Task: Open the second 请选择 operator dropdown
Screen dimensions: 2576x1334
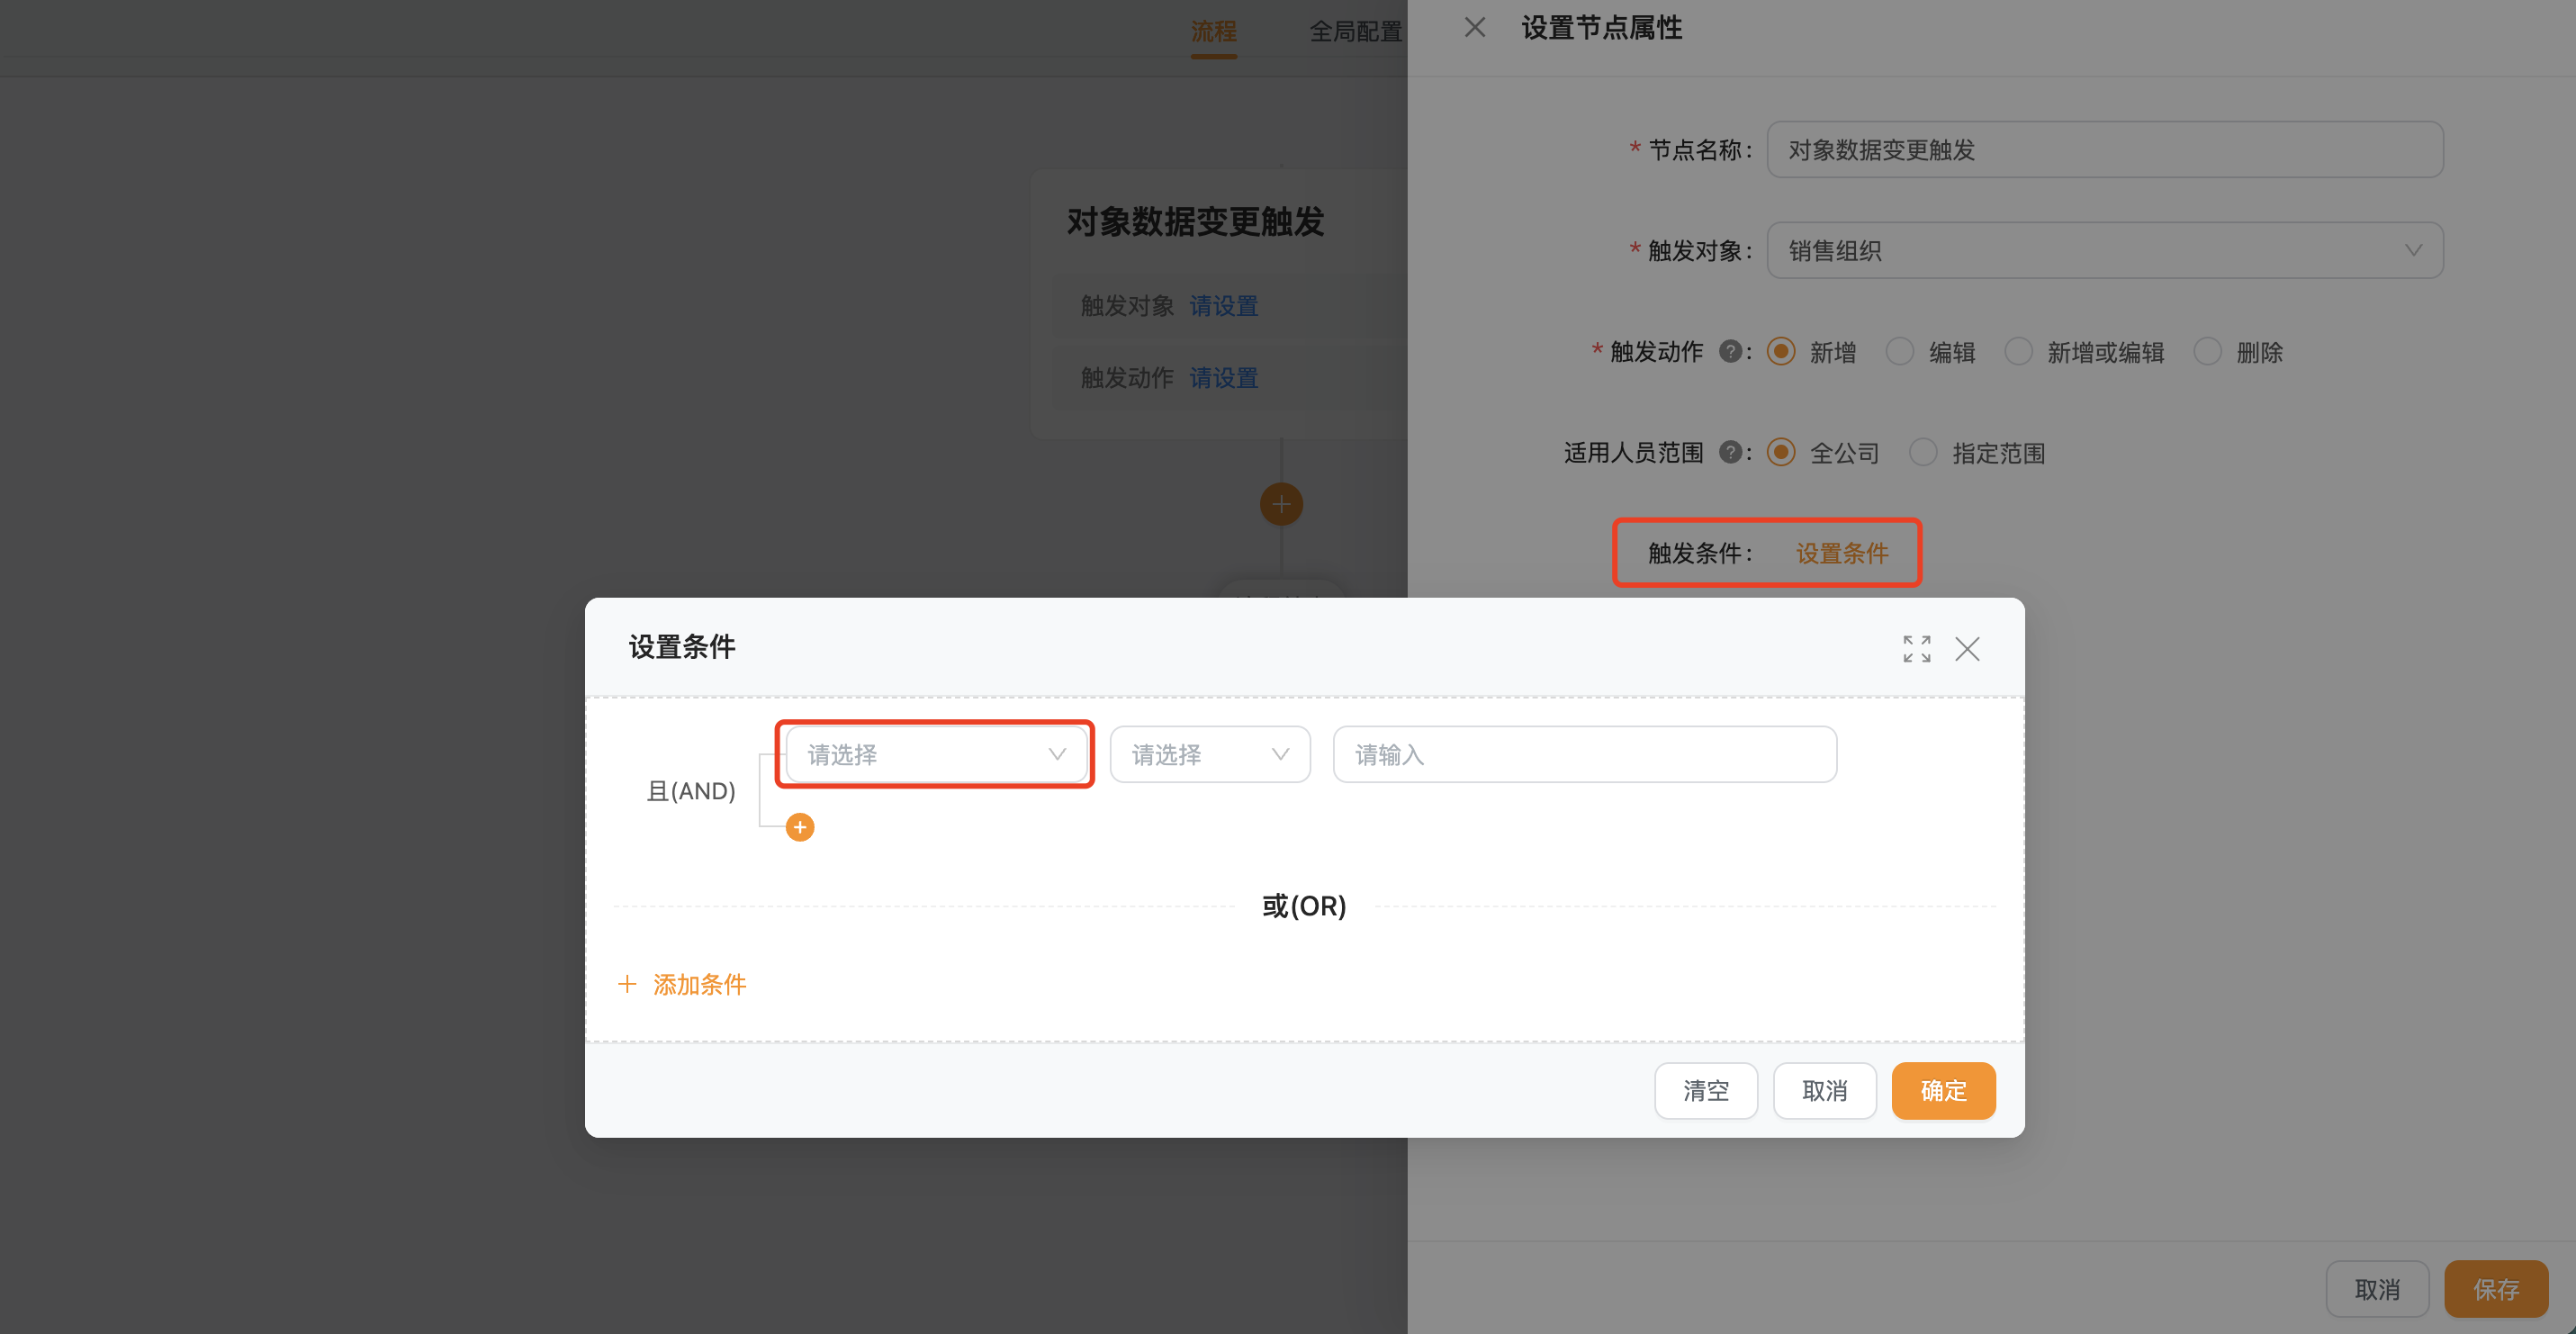Action: 1210,755
